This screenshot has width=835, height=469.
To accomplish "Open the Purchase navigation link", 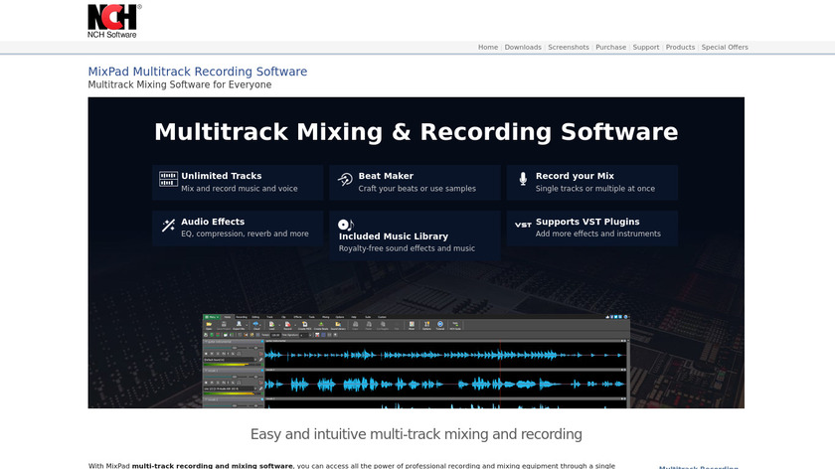I will 610,48.
